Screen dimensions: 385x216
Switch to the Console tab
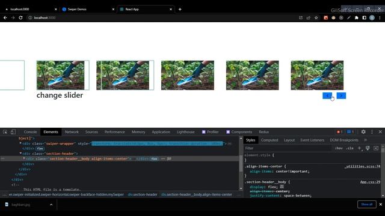coord(30,132)
